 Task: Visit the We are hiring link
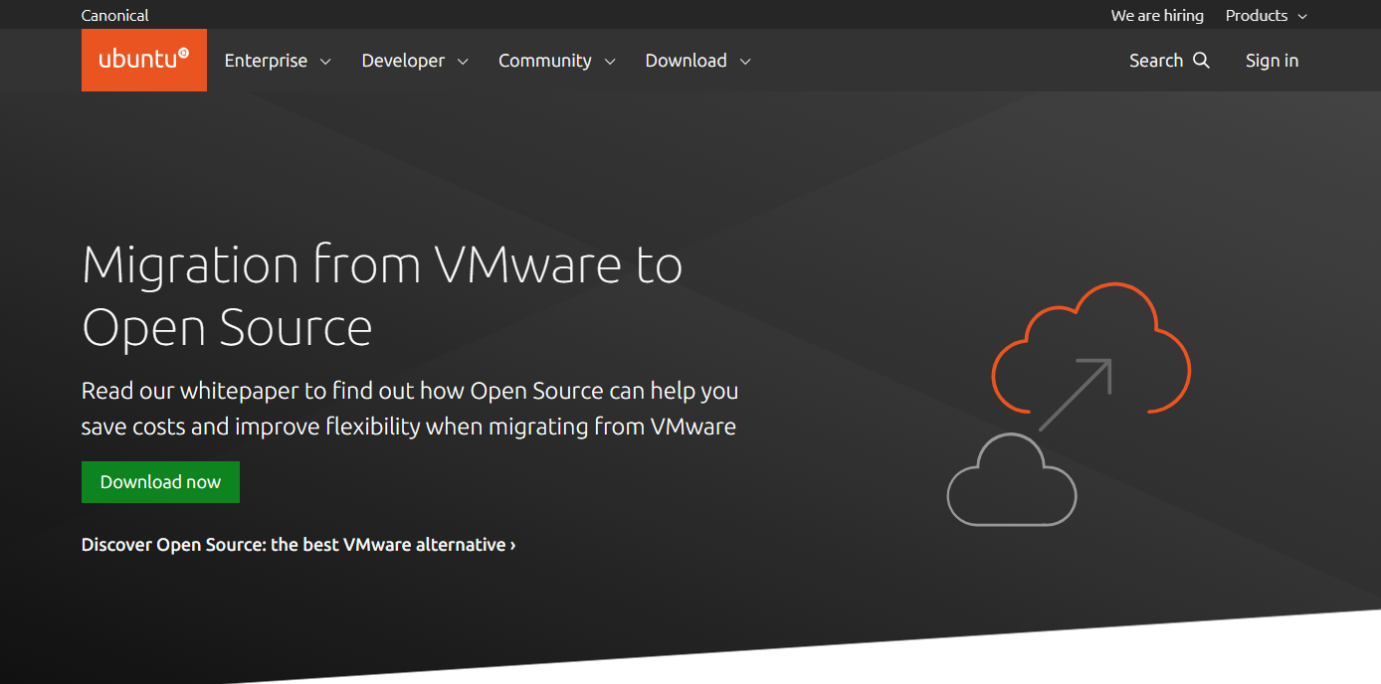pyautogui.click(x=1157, y=16)
